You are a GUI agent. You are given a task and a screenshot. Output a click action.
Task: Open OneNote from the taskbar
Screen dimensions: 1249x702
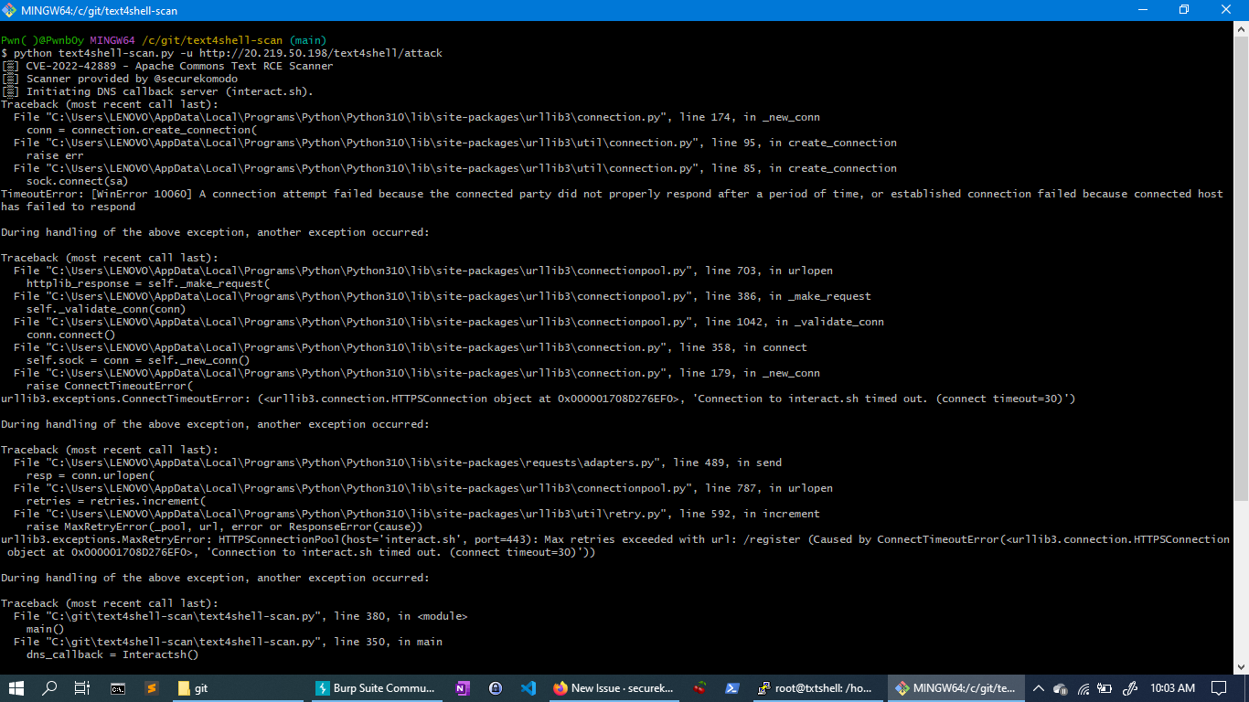pyautogui.click(x=462, y=688)
